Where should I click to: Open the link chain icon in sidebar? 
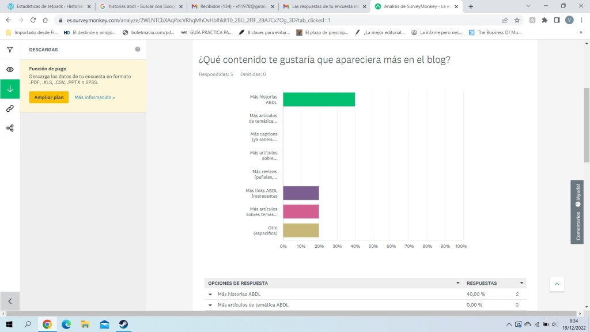10,108
